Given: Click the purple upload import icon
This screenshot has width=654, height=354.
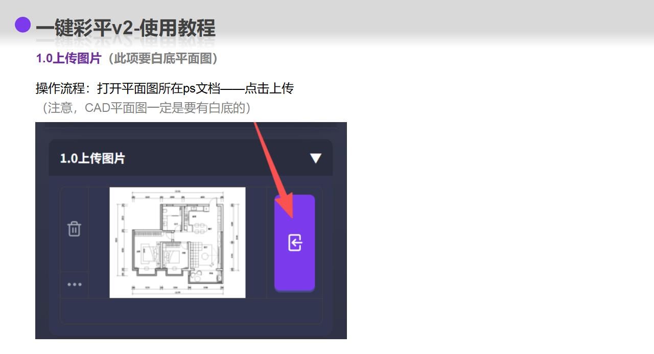Looking at the screenshot, I should (295, 243).
